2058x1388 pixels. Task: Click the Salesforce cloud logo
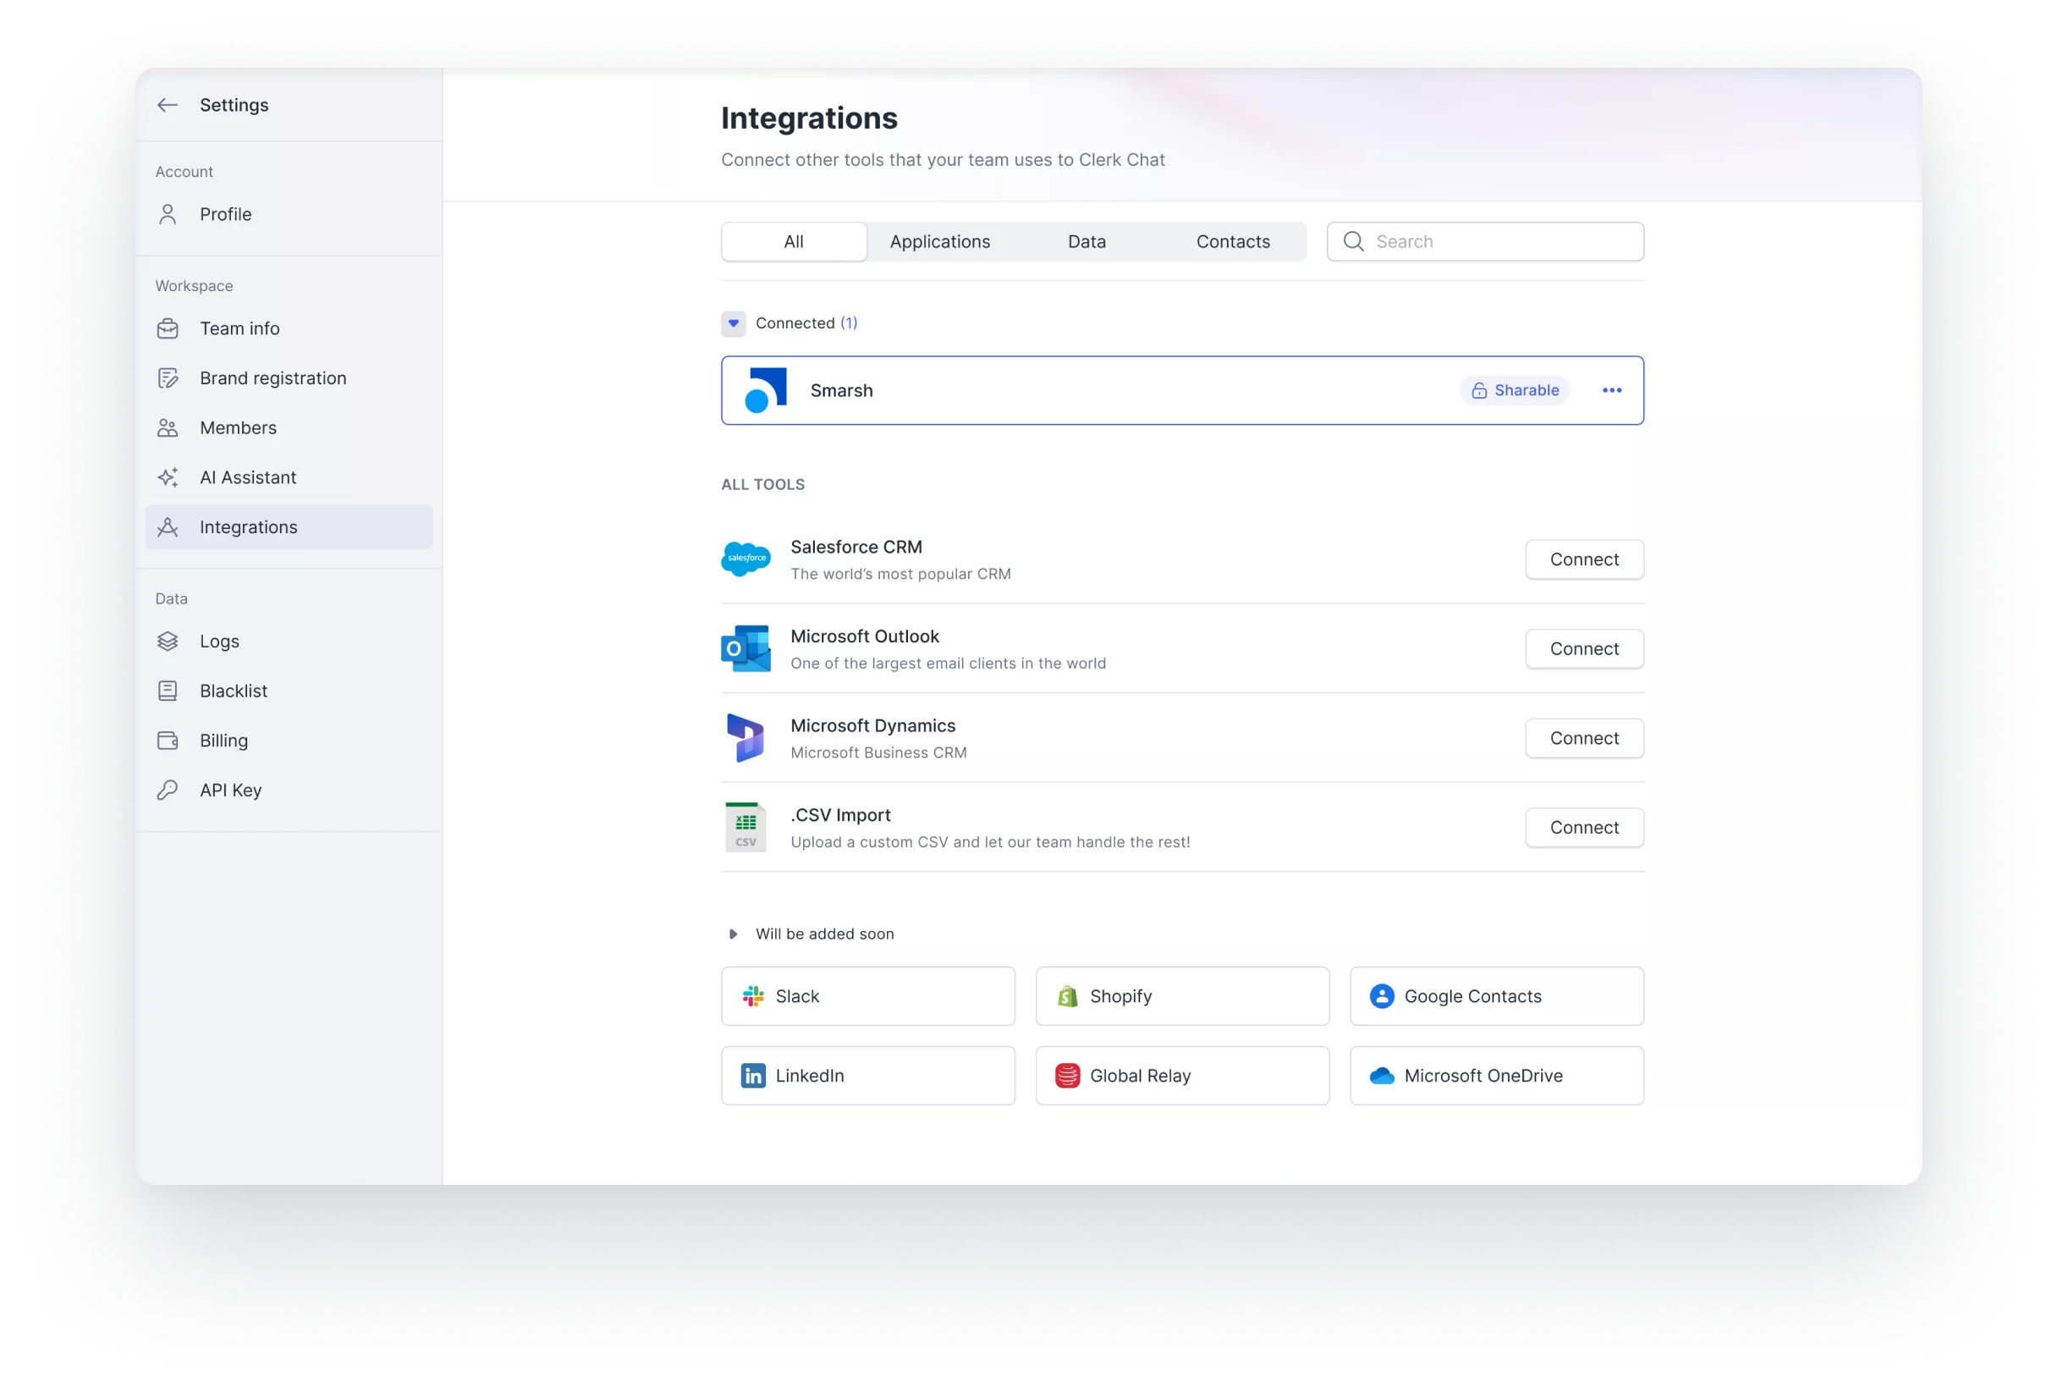pyautogui.click(x=746, y=559)
